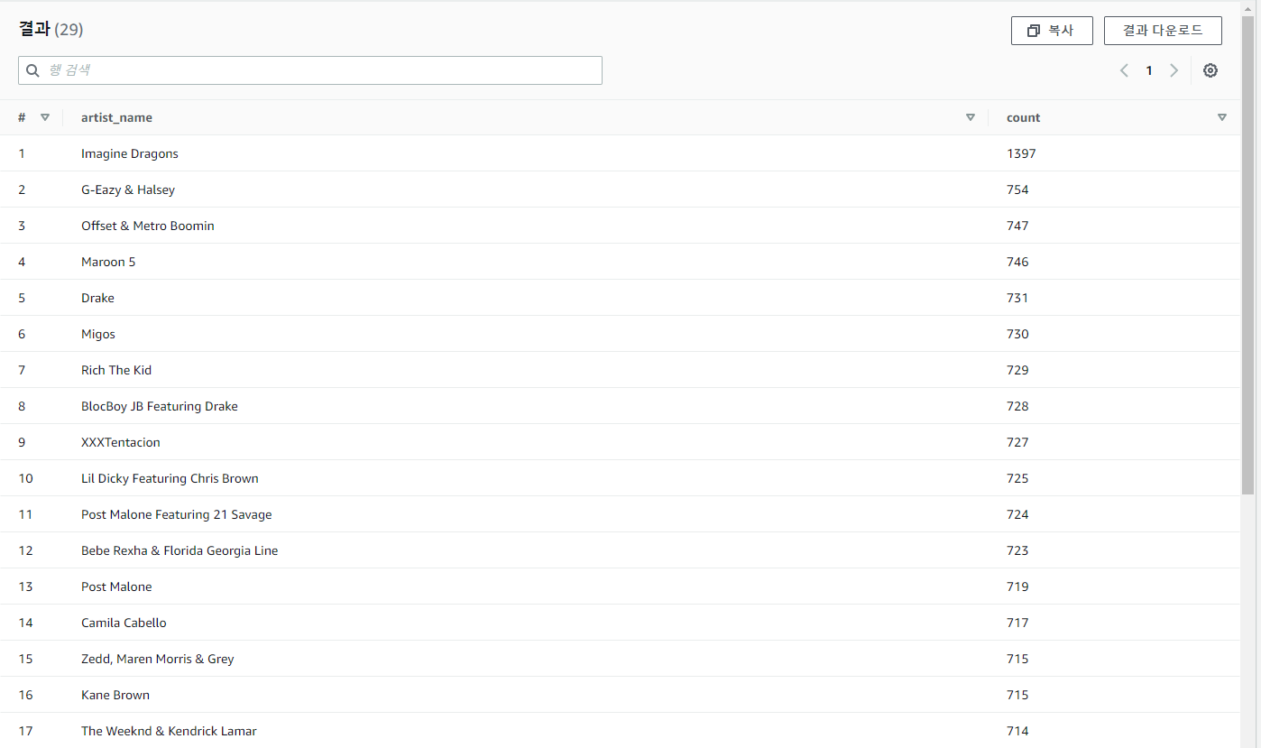The image size is (1261, 748).
Task: Click the artist_name column header
Action: (x=116, y=117)
